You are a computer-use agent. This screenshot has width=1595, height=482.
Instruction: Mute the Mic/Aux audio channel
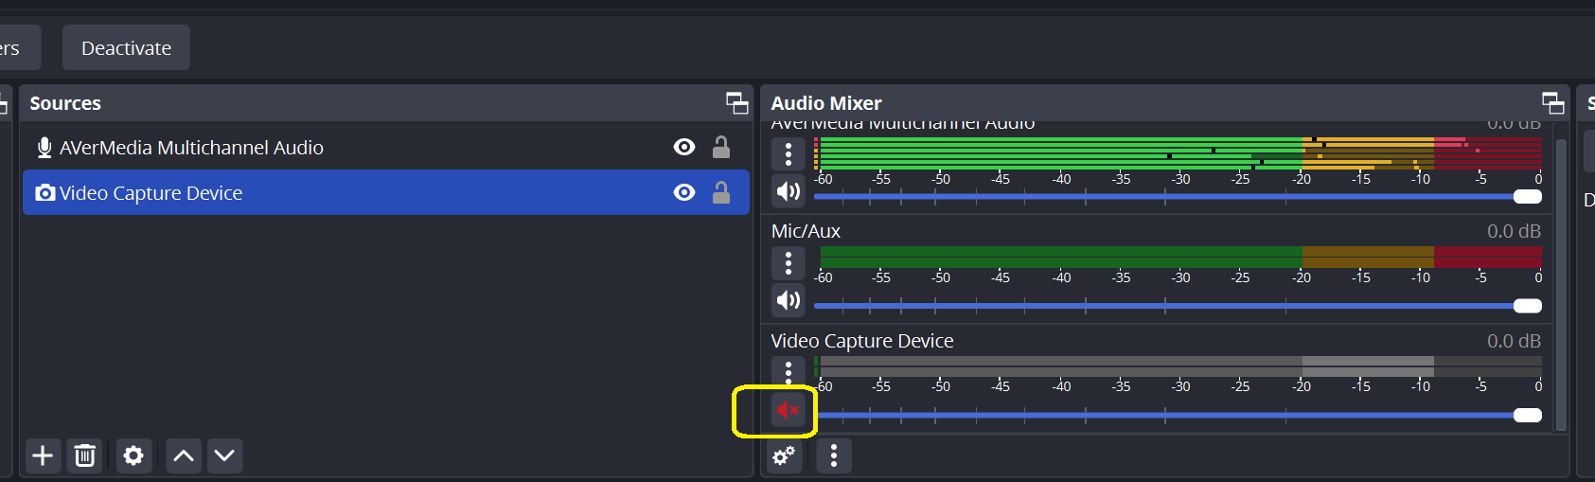click(788, 300)
